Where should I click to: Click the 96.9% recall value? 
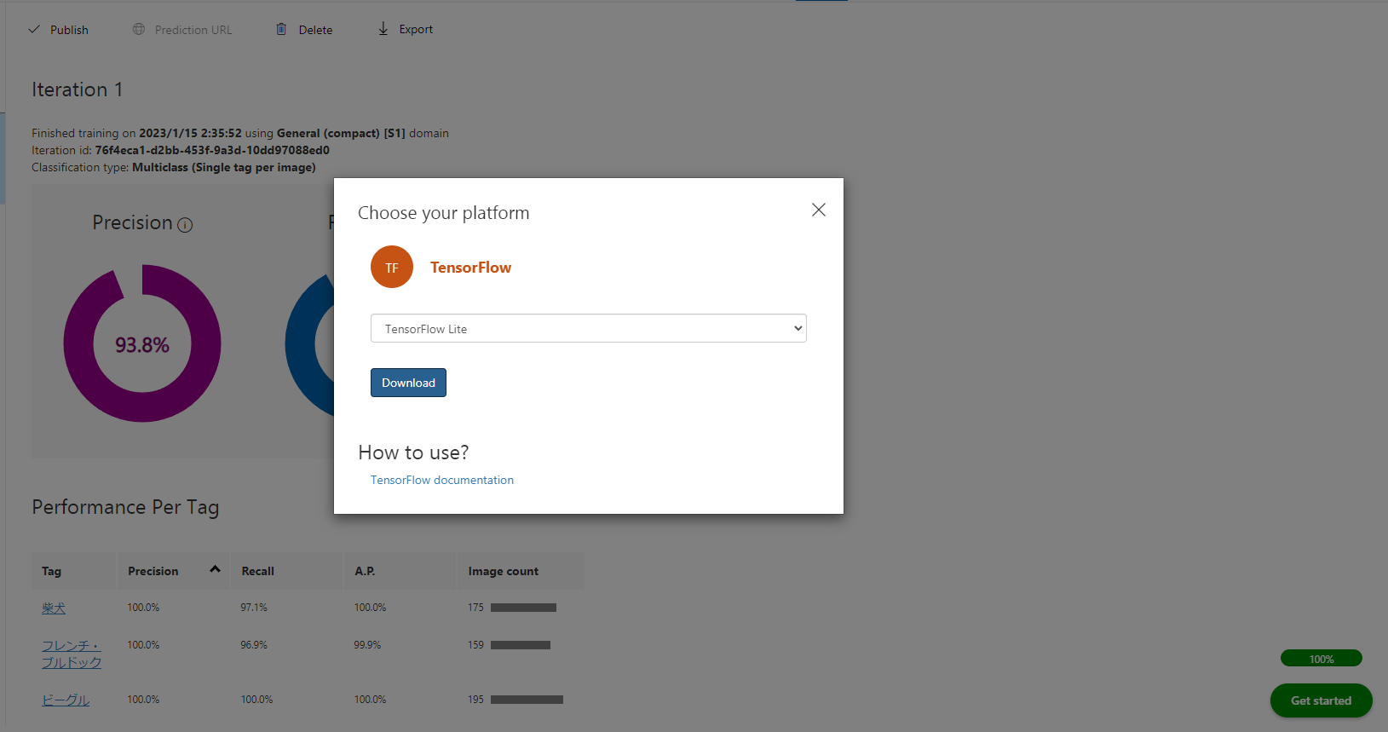(x=254, y=645)
